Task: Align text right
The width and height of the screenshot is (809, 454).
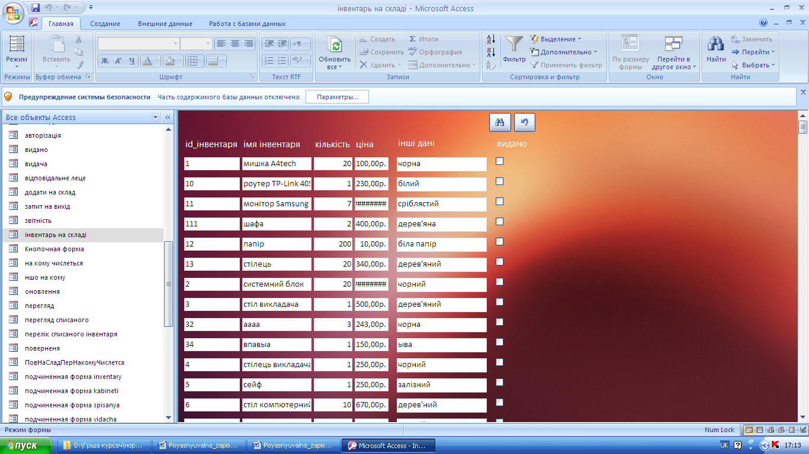Action: pos(249,44)
